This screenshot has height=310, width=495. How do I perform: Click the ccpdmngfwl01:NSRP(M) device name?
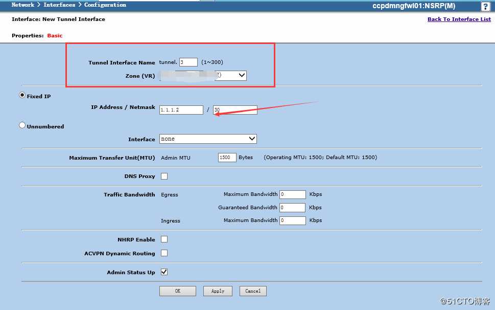(414, 6)
